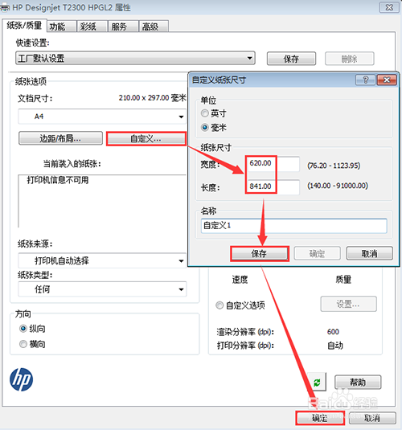Click 保存 in custom paper size dialog

[x=260, y=254]
